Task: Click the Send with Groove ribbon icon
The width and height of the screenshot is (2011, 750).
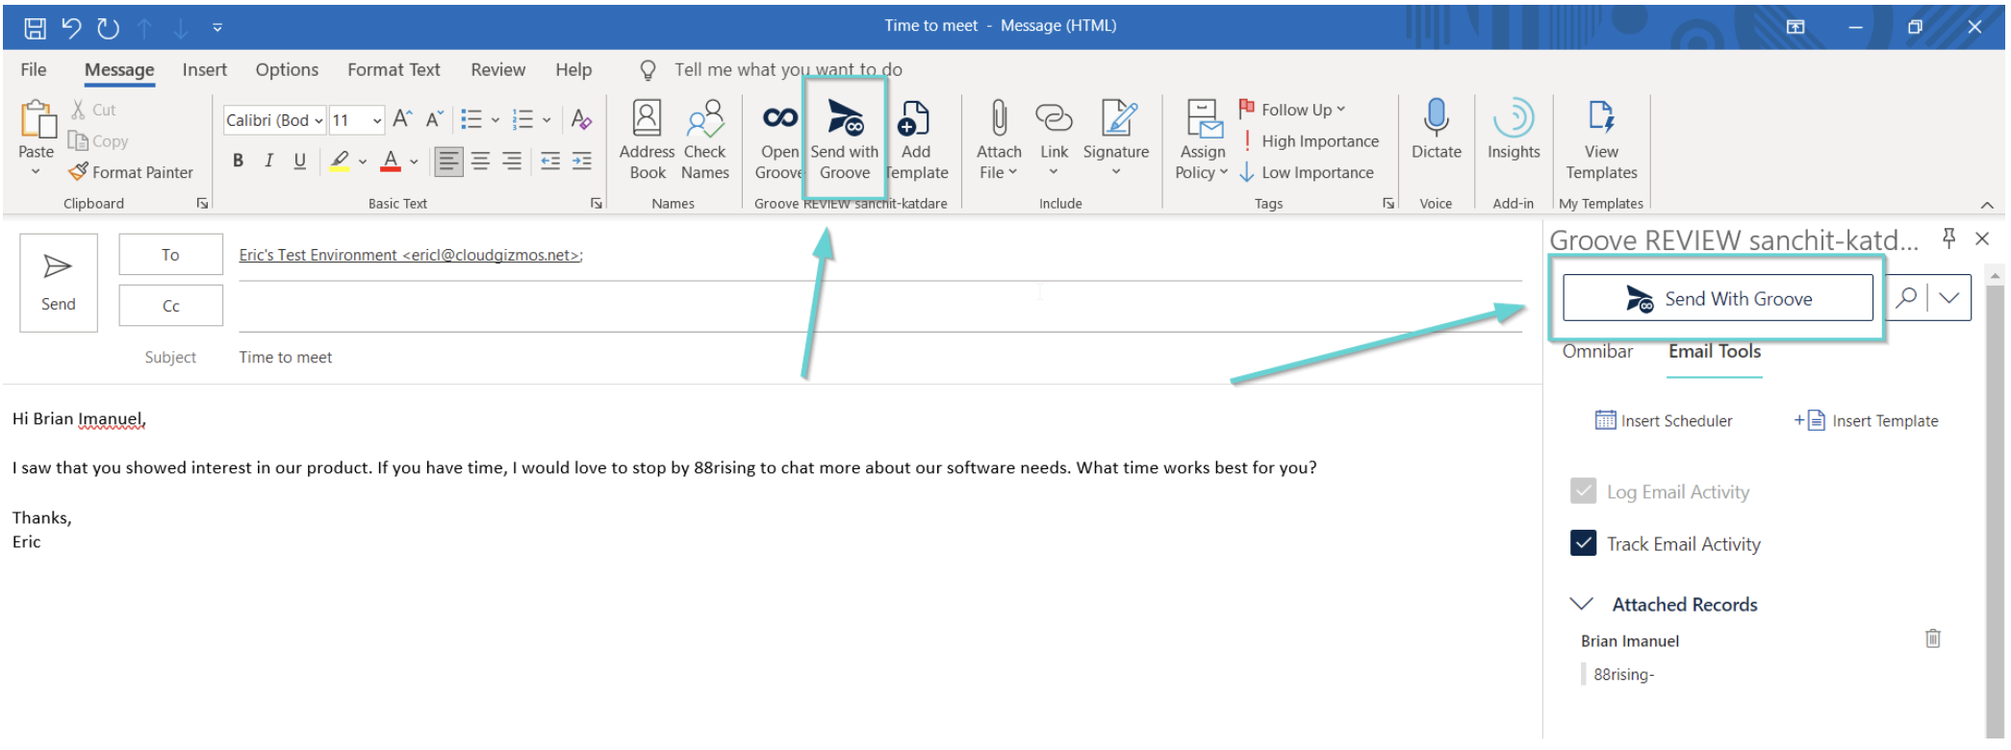Action: (844, 139)
